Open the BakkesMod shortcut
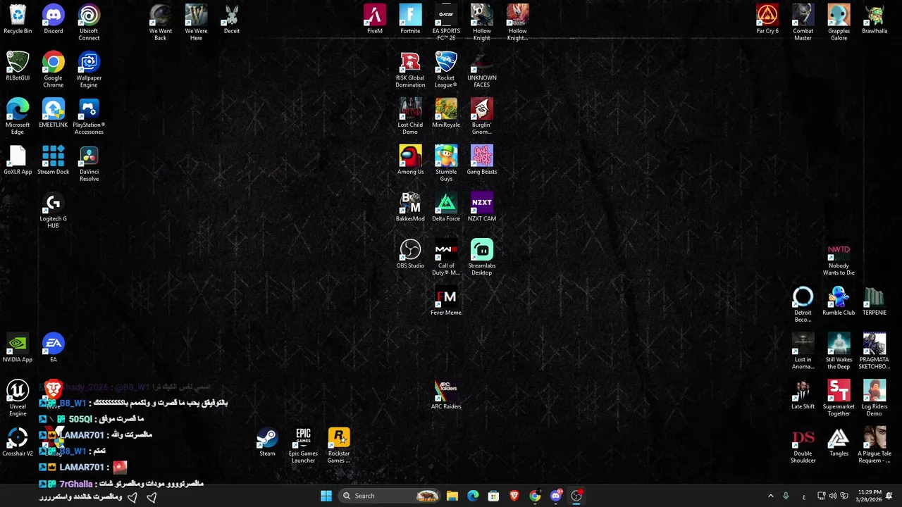 pyautogui.click(x=410, y=207)
